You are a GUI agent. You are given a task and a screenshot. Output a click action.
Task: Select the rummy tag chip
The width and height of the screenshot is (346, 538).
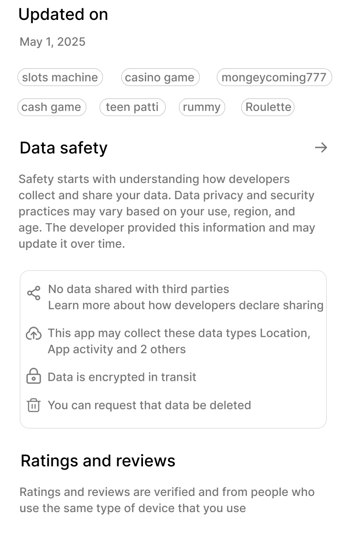tap(202, 107)
